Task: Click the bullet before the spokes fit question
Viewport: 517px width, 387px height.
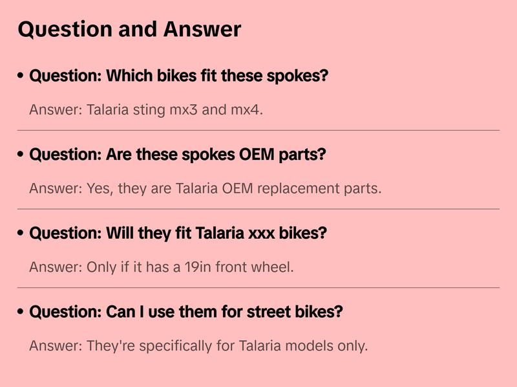Action: pyautogui.click(x=21, y=76)
